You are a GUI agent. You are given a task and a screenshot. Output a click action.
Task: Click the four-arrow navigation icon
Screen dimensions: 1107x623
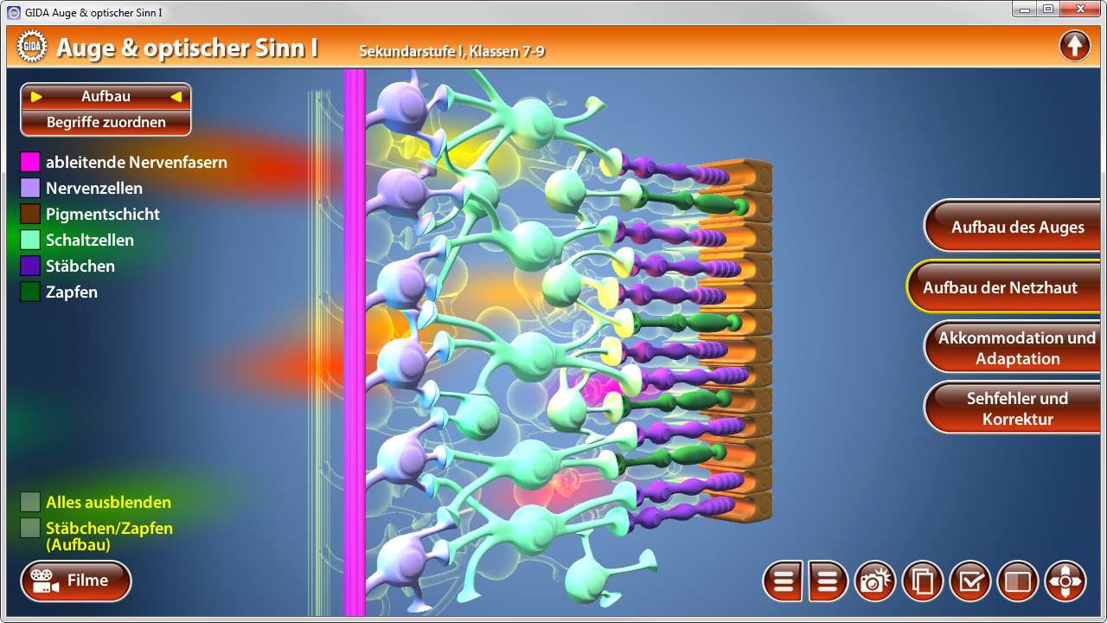point(1065,581)
